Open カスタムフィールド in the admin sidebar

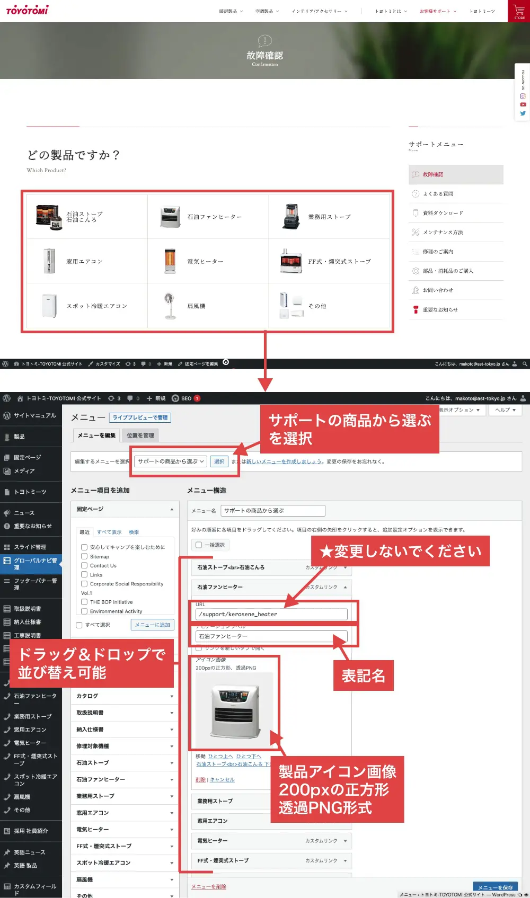click(x=31, y=890)
